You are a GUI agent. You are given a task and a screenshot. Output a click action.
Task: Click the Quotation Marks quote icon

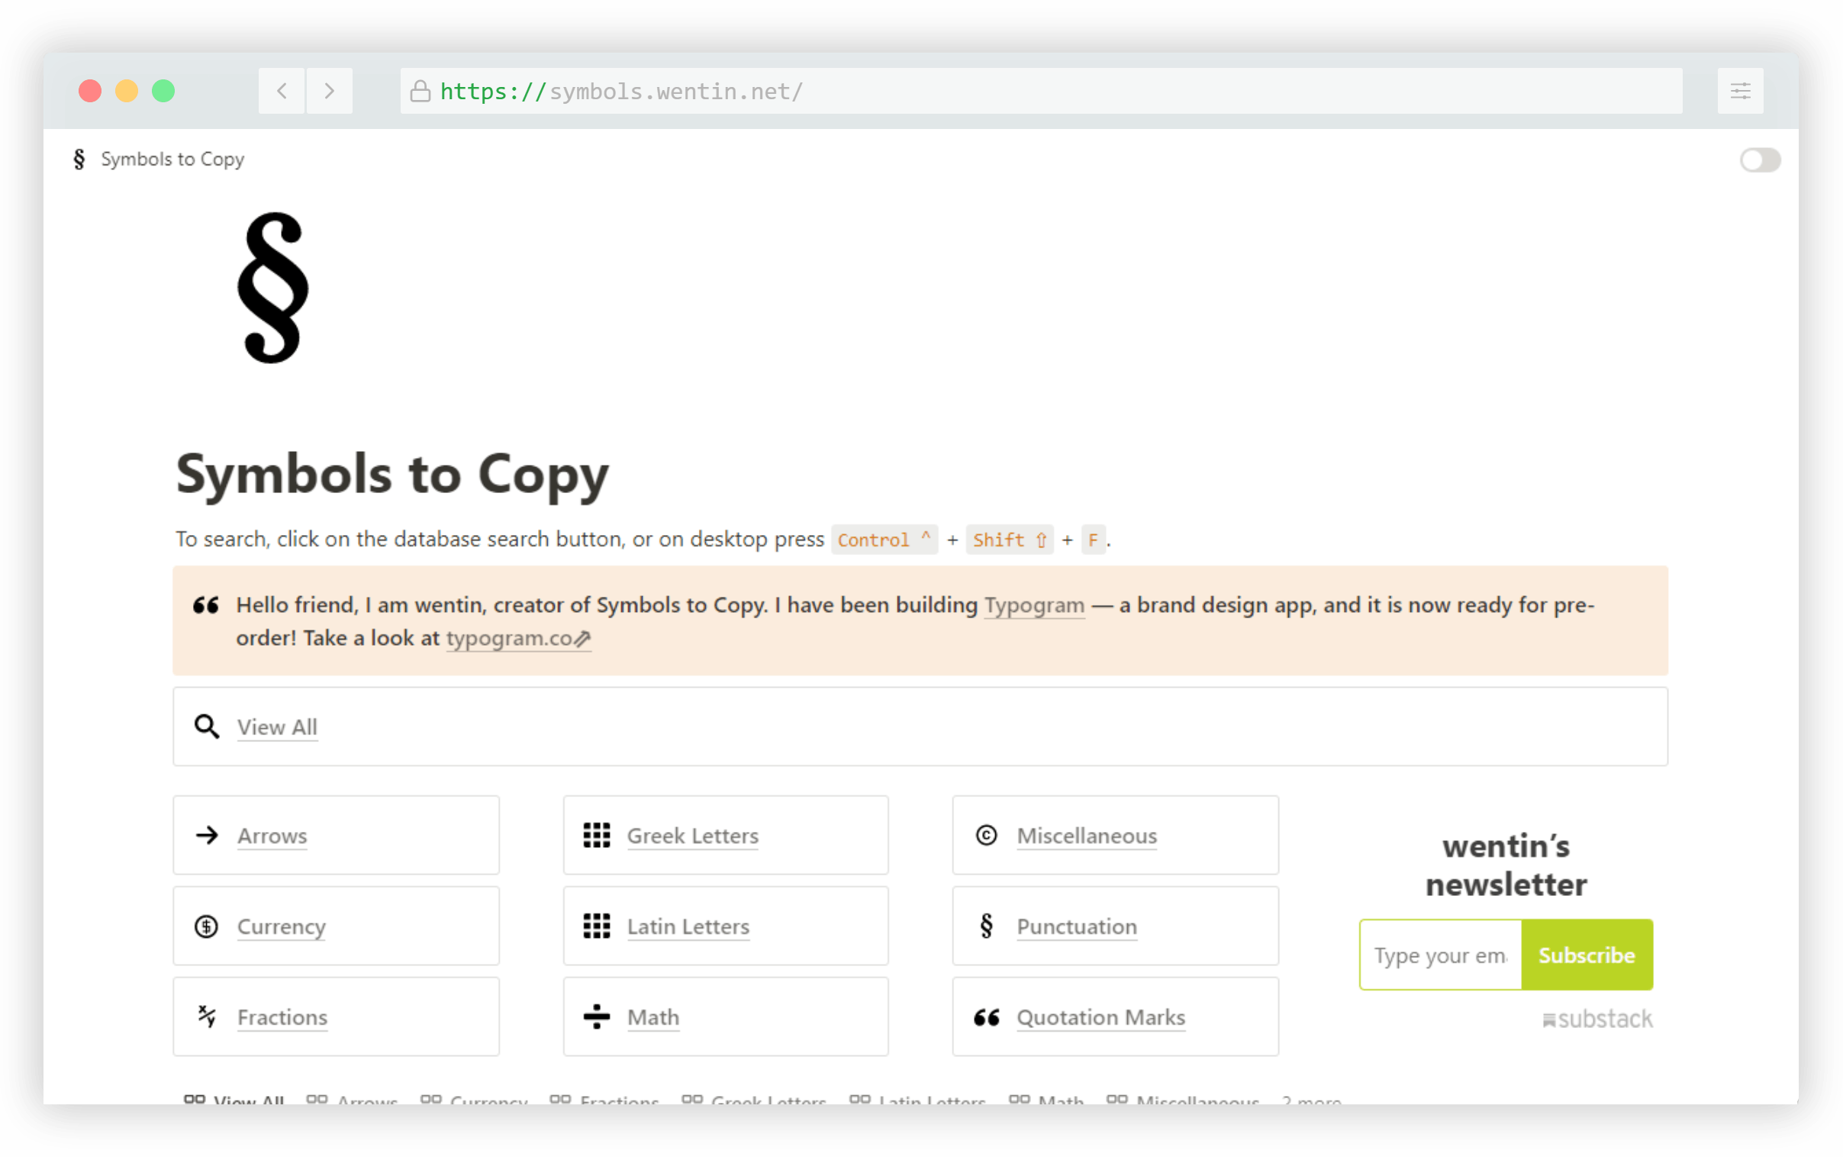[986, 1017]
